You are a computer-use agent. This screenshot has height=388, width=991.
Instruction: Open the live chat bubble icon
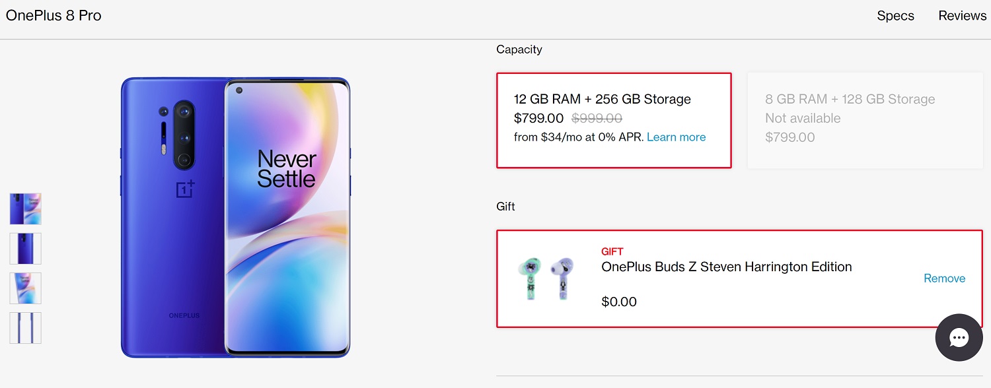(x=959, y=337)
